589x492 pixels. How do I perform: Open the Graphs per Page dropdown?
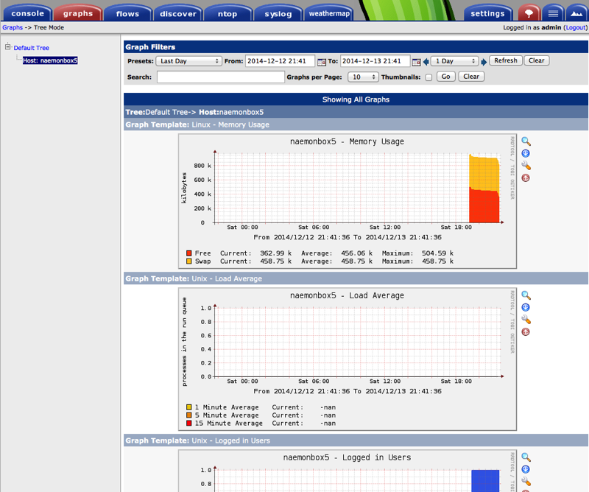pos(364,77)
